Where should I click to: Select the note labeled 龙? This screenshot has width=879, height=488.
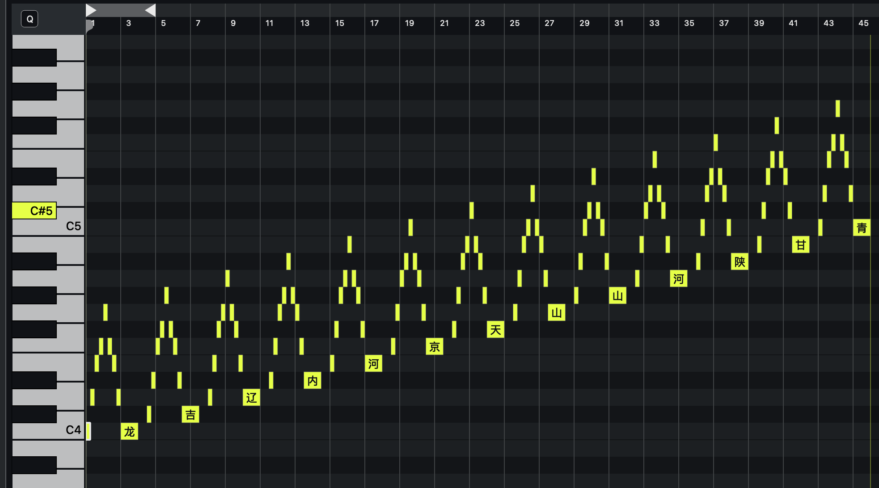[129, 432]
